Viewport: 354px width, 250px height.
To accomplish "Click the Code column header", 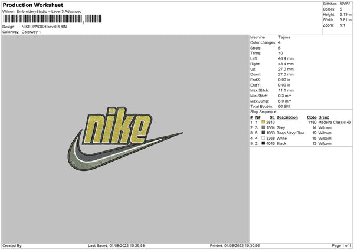I will (312, 117).
